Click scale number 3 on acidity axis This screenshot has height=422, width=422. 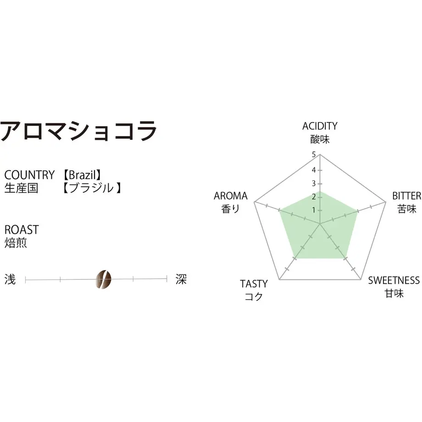pos(314,183)
